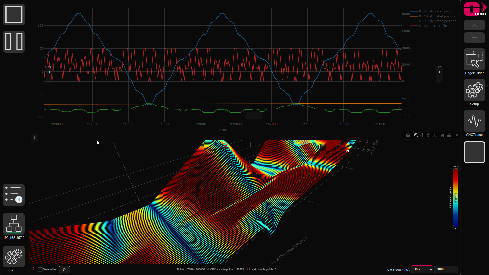Select the turntable rotation tool
489x275 pixels.
coord(435,135)
